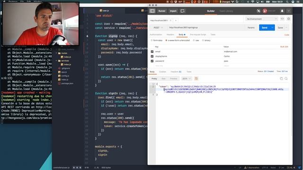Switch response view to Raw
Viewport: 303px width, 170px height.
click(x=163, y=79)
